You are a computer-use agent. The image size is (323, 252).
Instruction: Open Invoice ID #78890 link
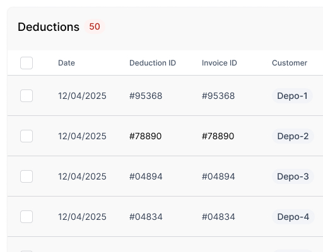(x=218, y=136)
